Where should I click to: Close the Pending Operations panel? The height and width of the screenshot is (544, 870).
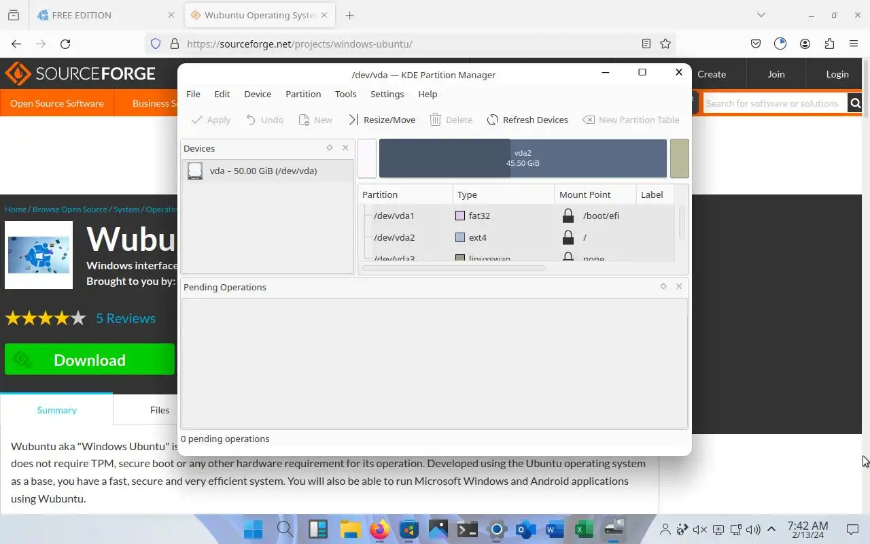[x=679, y=286]
